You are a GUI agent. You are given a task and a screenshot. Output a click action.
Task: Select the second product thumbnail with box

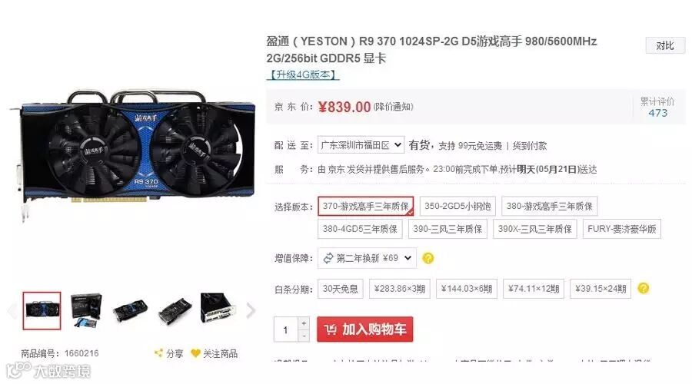coord(86,310)
